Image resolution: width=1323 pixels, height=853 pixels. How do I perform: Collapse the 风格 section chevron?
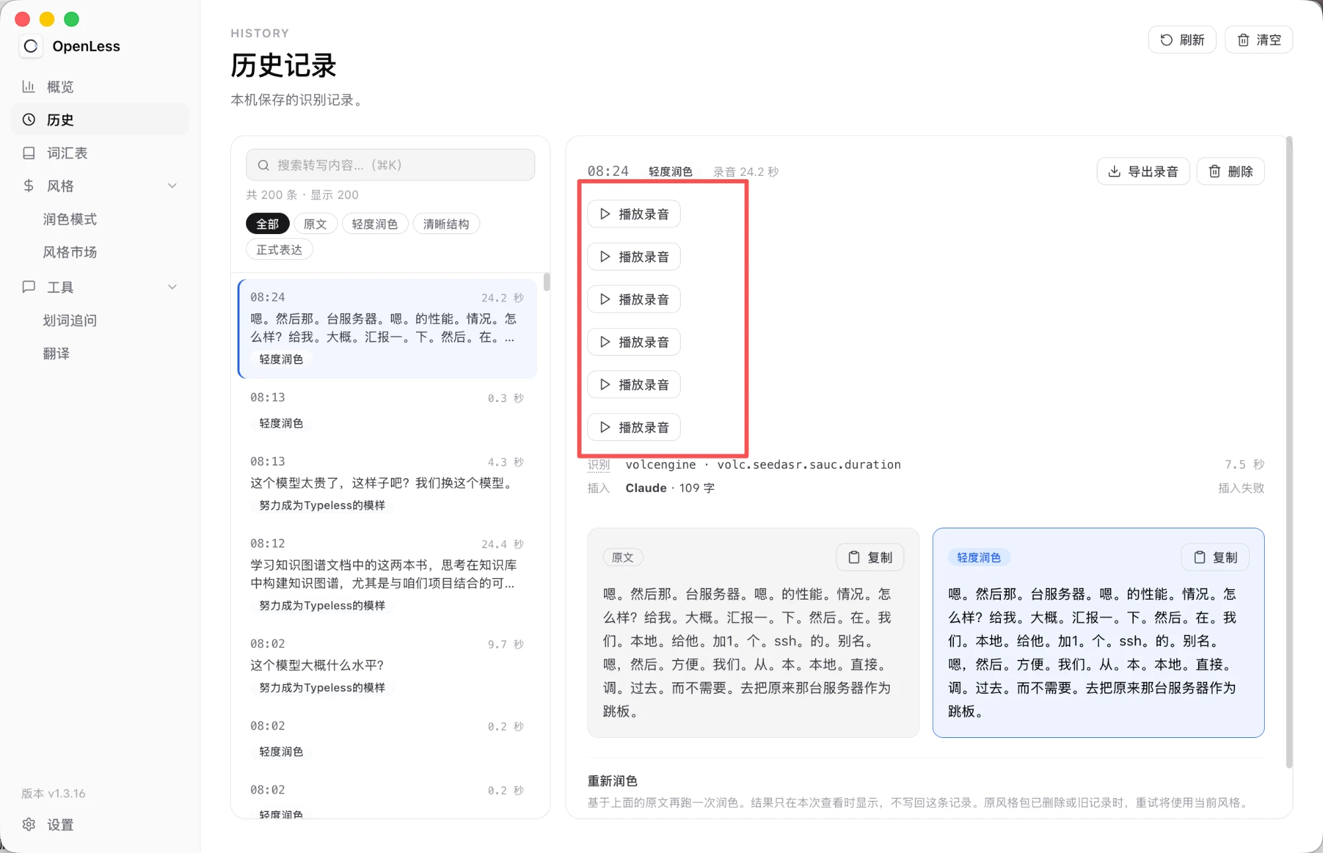[x=173, y=186]
